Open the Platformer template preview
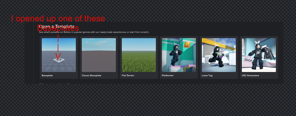Viewport: 296px width, 116px height. [179, 55]
